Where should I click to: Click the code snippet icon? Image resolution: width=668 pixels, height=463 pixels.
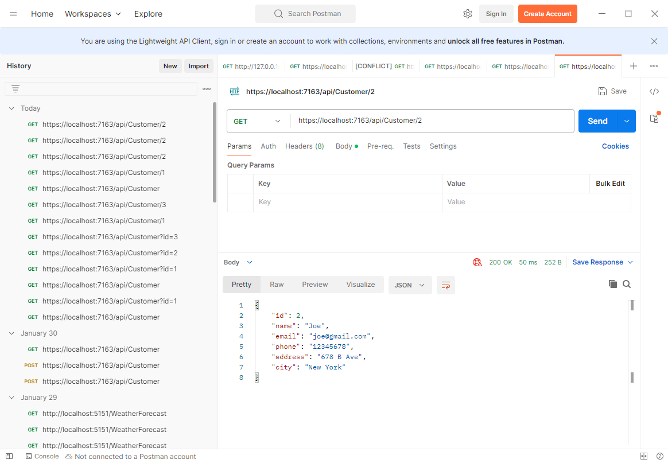tap(654, 91)
